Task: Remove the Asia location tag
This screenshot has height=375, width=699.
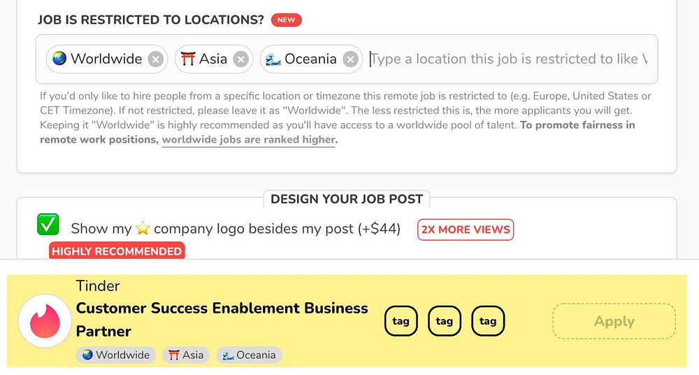Action: [241, 59]
